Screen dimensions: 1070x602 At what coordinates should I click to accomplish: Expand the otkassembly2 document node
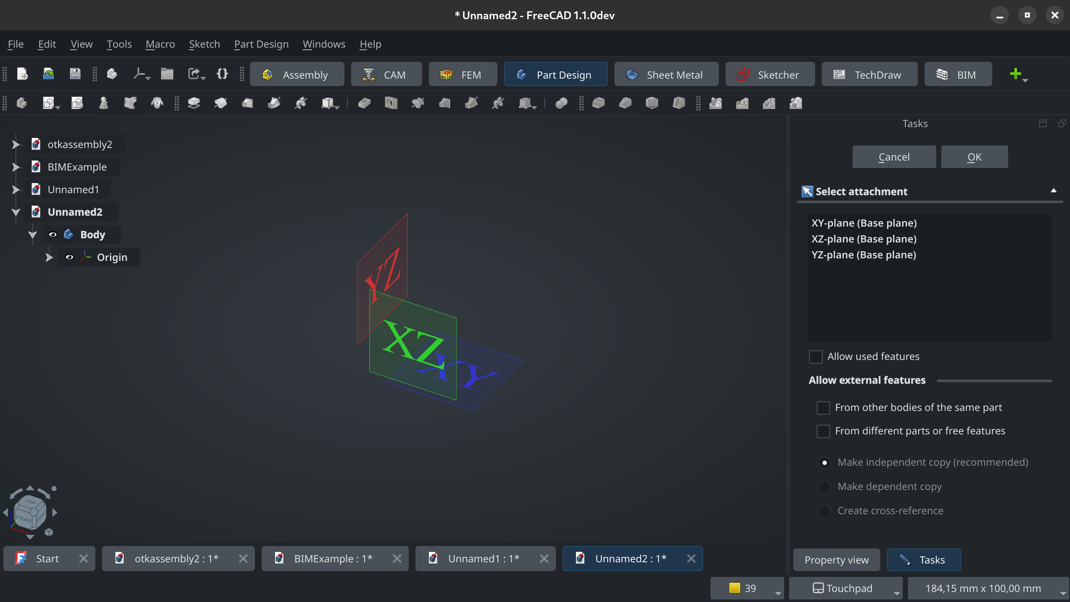[x=15, y=144]
